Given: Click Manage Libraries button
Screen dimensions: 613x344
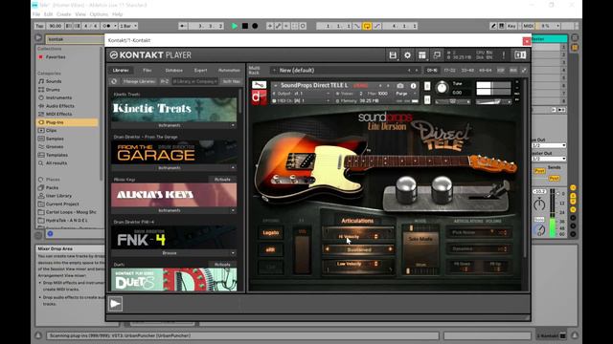Looking at the screenshot, I should (138, 81).
